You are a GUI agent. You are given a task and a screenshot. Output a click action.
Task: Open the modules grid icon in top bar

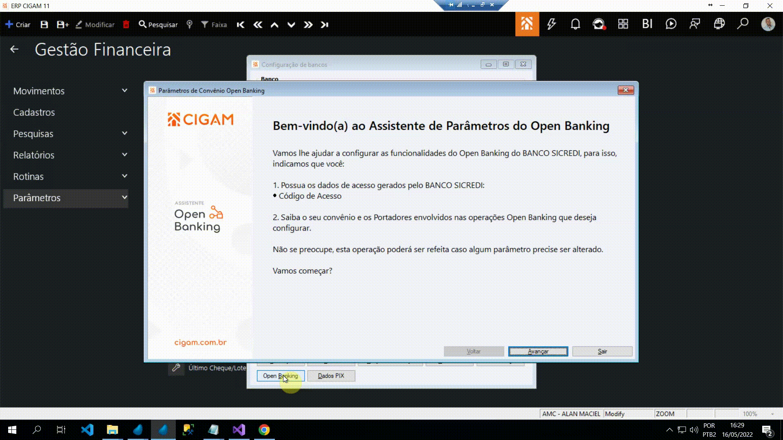623,24
